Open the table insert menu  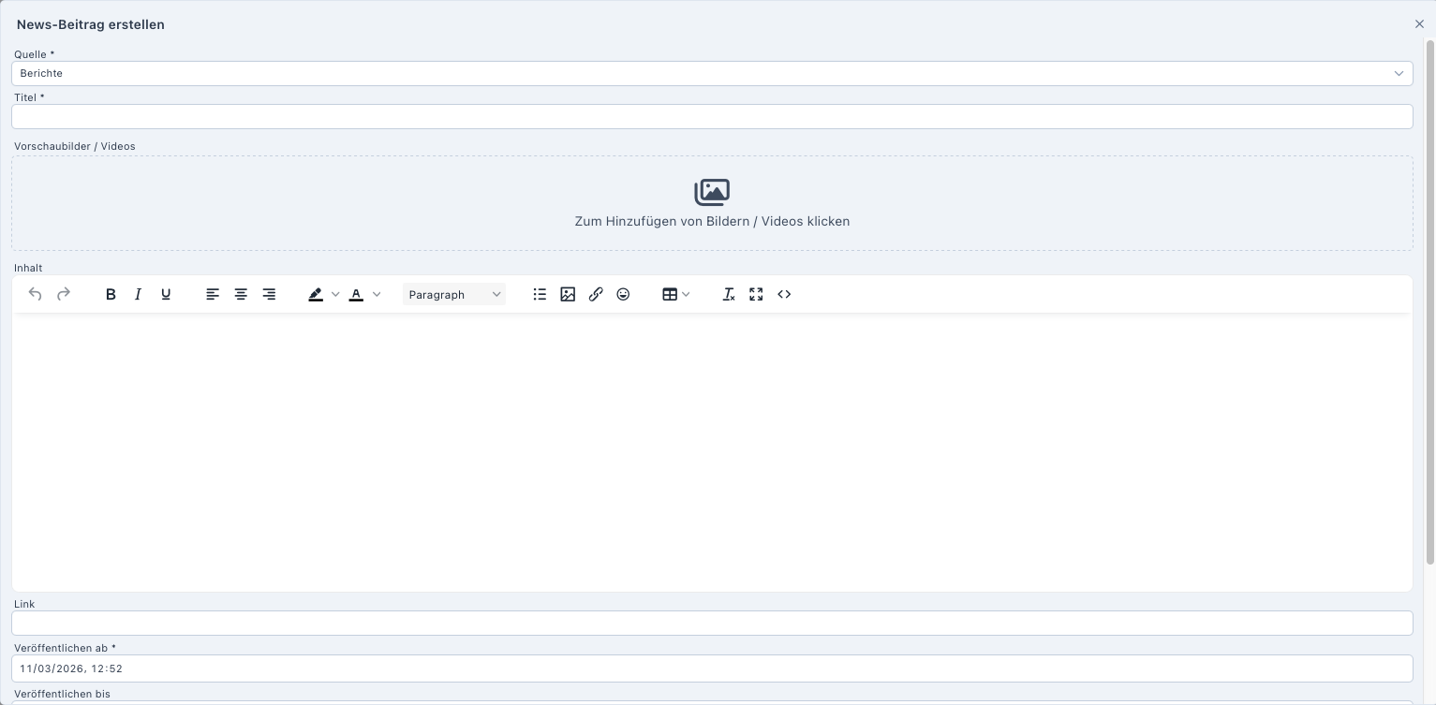pos(675,294)
